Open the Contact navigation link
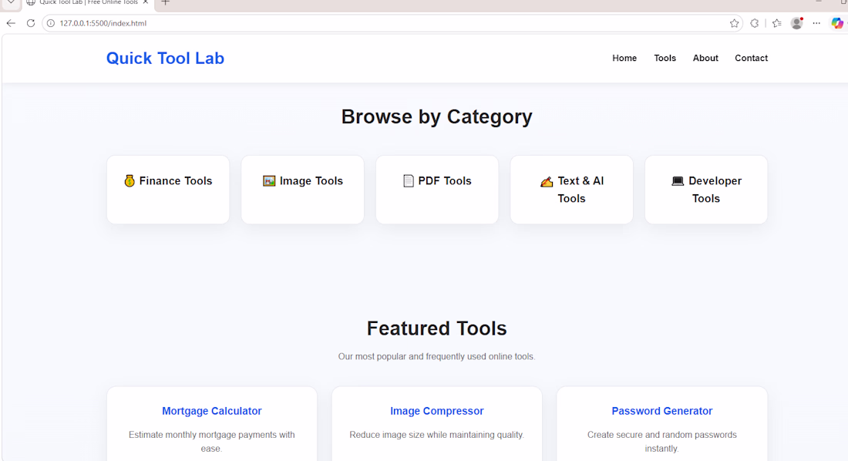 tap(751, 58)
